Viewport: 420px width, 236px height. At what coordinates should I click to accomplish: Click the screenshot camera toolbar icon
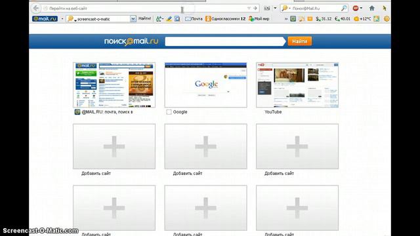point(267,9)
